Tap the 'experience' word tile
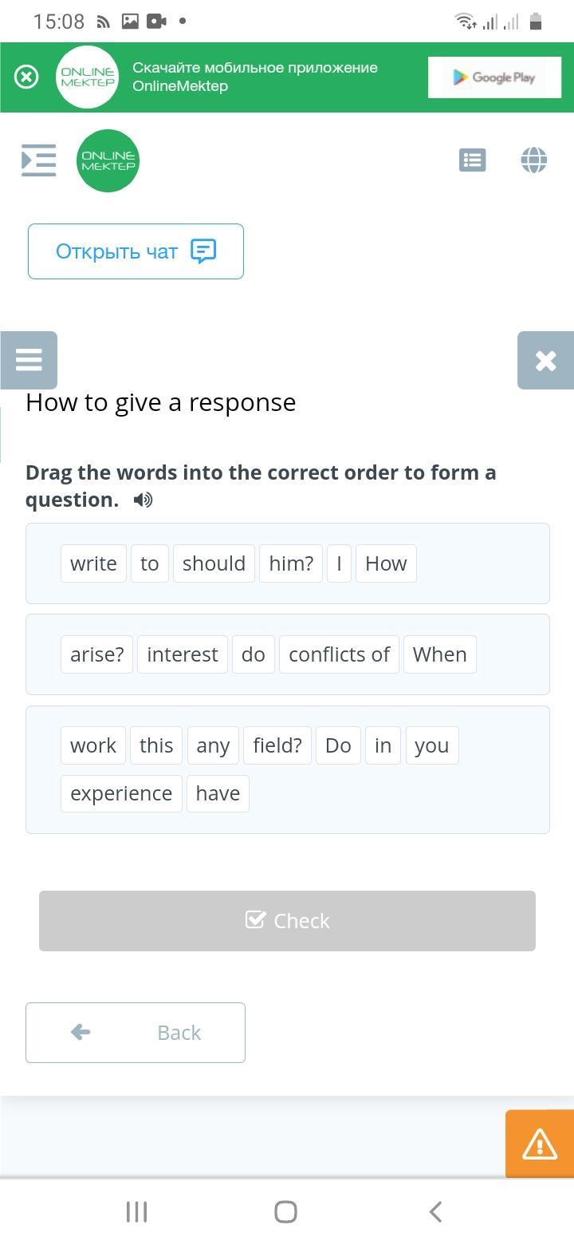Viewport: 574px width, 1245px height. [121, 793]
